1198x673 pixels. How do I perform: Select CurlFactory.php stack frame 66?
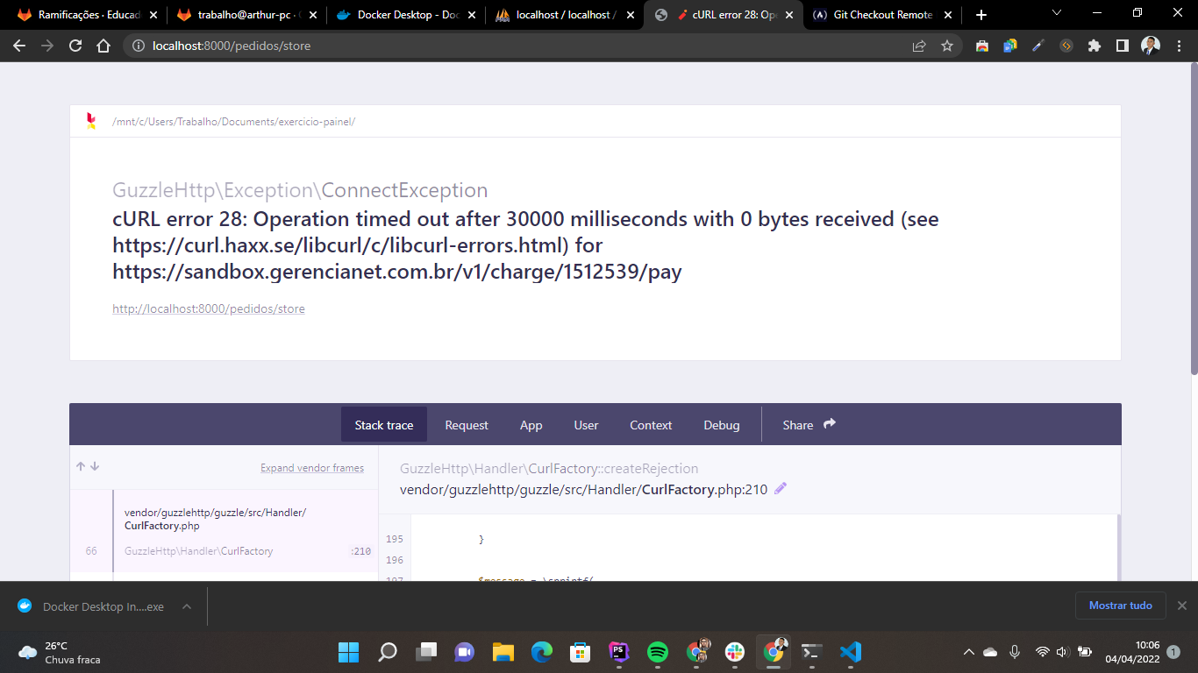pos(225,531)
